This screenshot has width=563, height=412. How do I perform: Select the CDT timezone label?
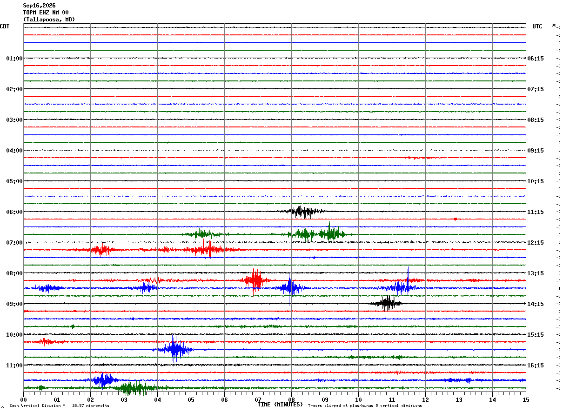click(x=5, y=27)
